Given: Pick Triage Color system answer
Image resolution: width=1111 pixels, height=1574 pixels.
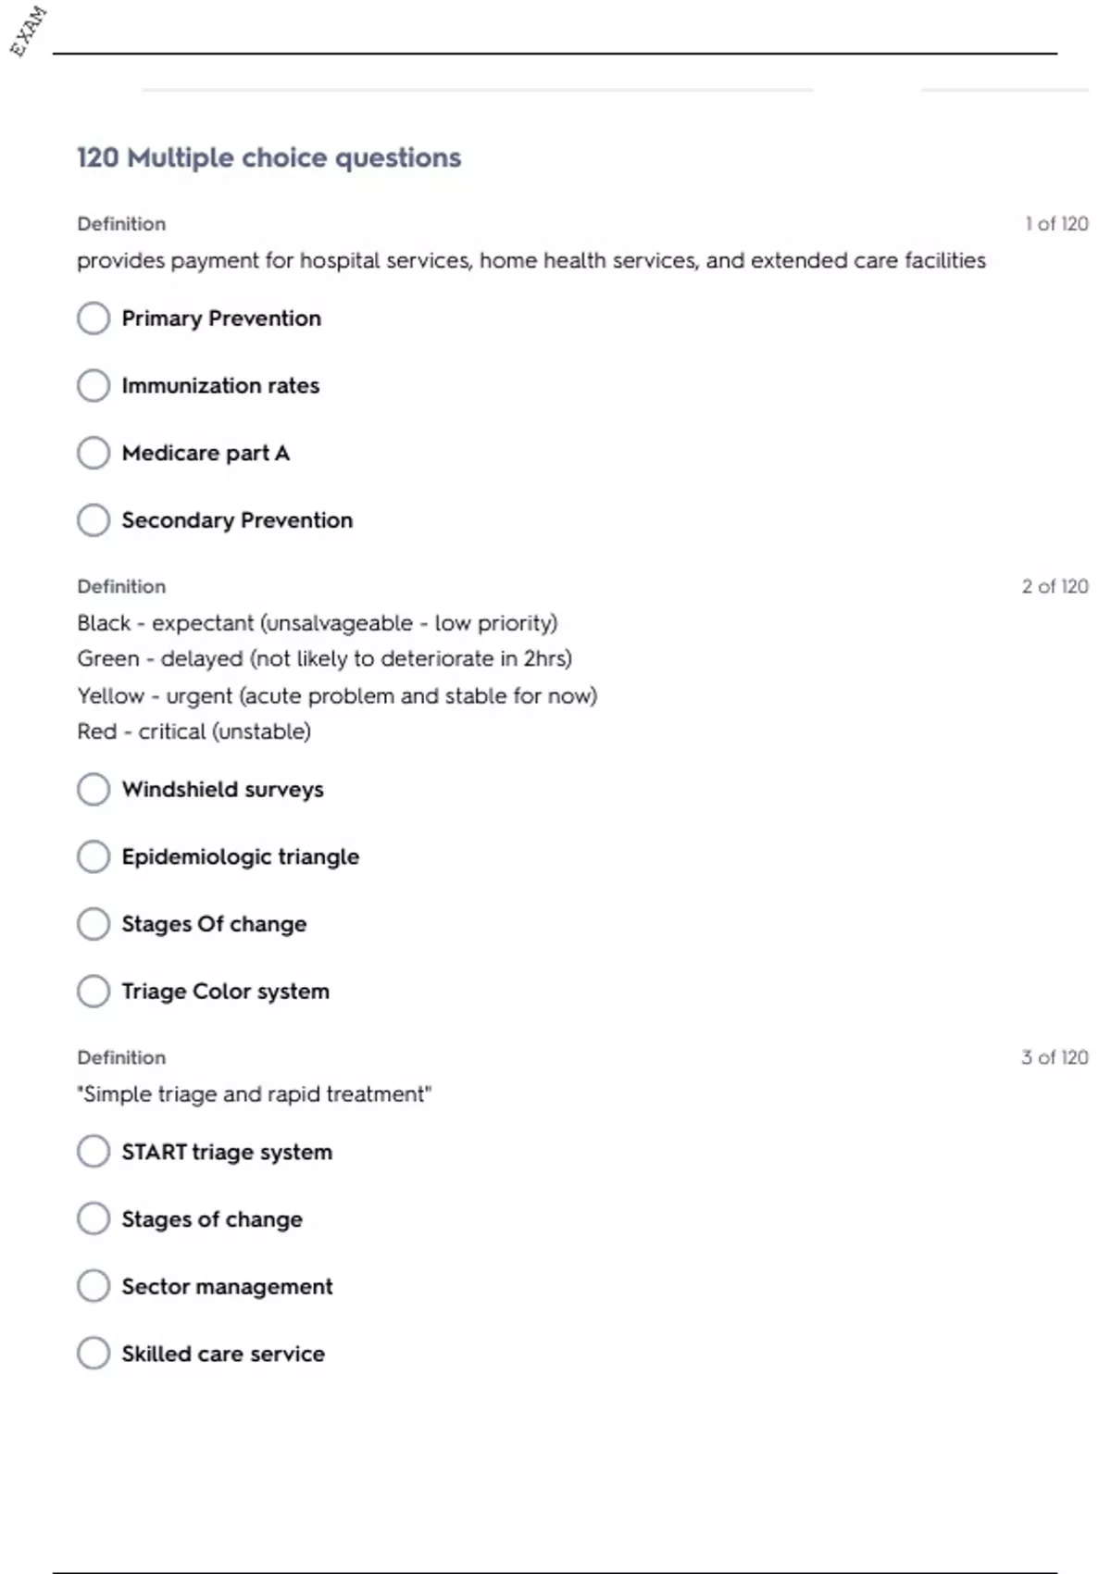Looking at the screenshot, I should pos(94,992).
